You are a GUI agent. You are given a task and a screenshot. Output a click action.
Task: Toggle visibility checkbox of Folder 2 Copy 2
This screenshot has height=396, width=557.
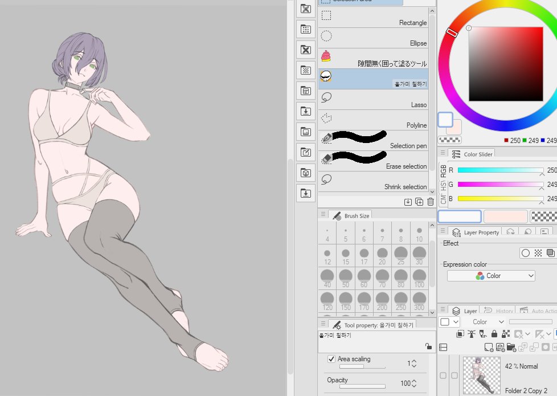pyautogui.click(x=443, y=375)
